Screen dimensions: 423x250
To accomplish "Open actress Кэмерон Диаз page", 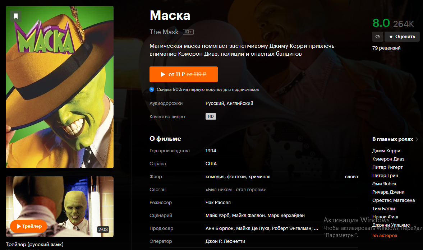I will pyautogui.click(x=388, y=159).
